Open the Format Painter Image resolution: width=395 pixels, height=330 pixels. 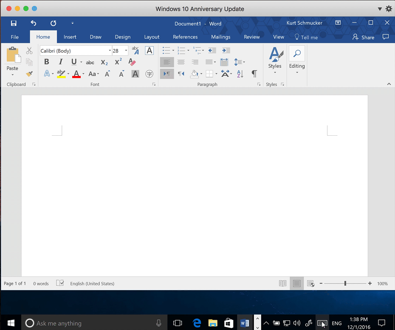tap(28, 73)
